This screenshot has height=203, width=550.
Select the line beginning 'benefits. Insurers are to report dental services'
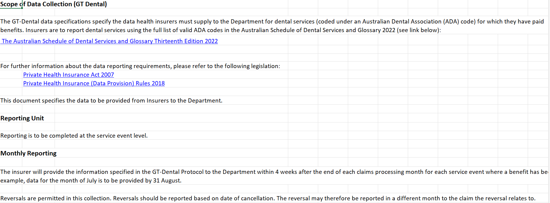tap(221, 30)
